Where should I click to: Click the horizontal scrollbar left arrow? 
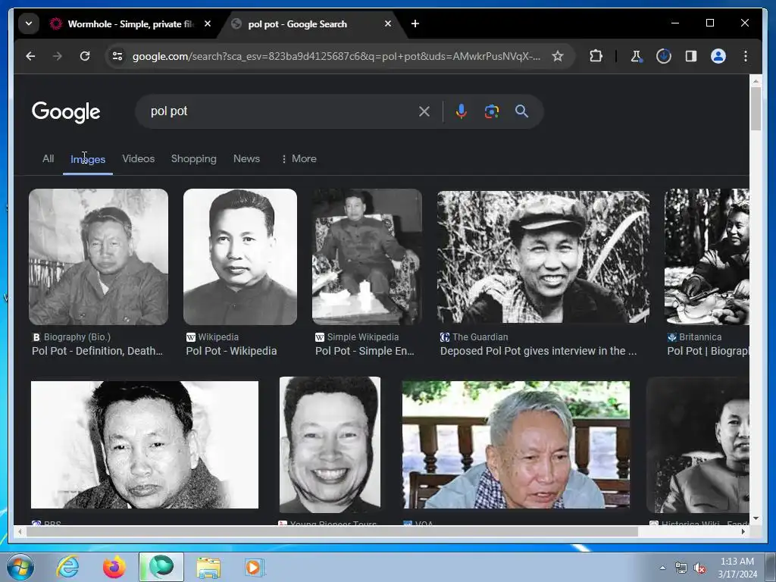[20, 531]
